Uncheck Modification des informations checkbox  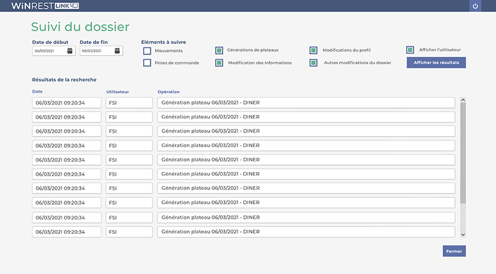pos(219,62)
